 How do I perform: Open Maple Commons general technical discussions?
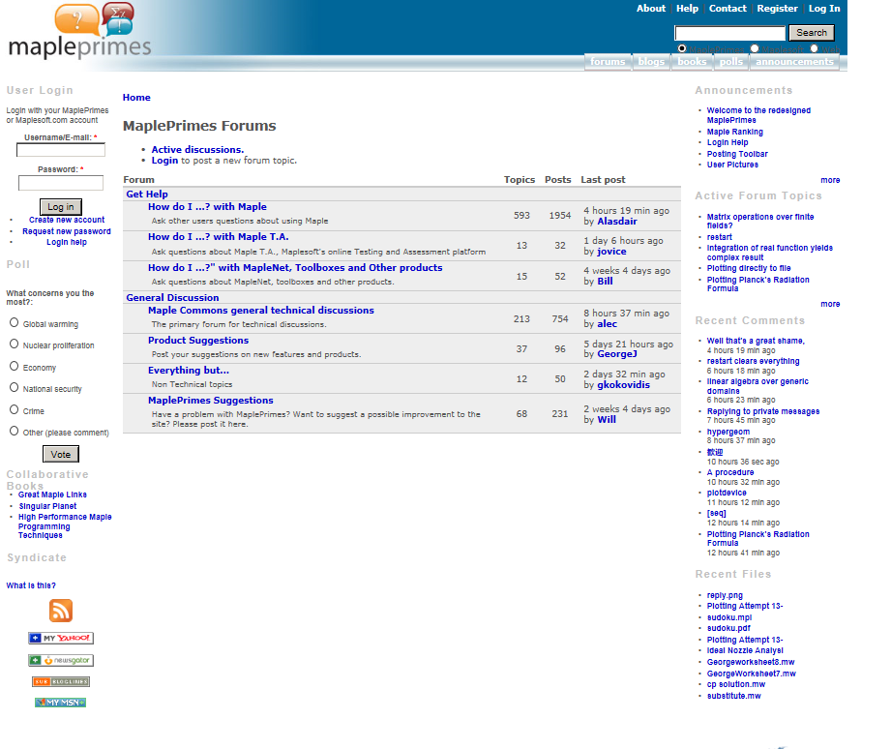click(x=261, y=311)
